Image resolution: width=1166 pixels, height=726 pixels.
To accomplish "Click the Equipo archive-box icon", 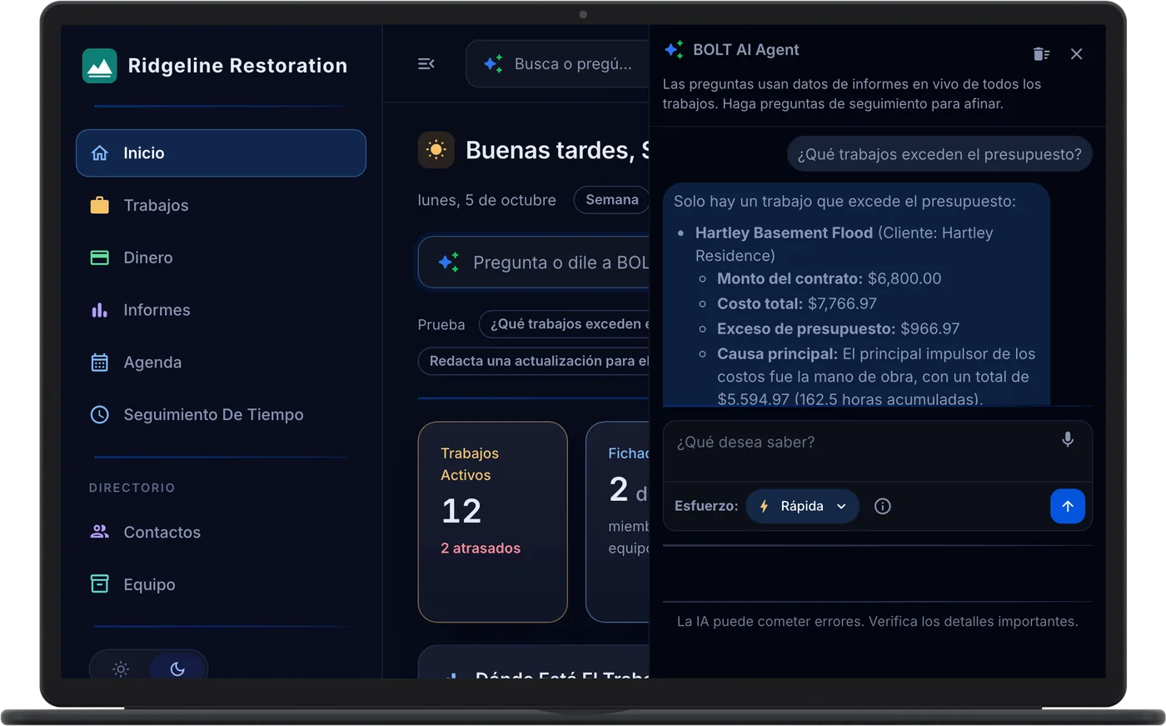I will point(100,584).
